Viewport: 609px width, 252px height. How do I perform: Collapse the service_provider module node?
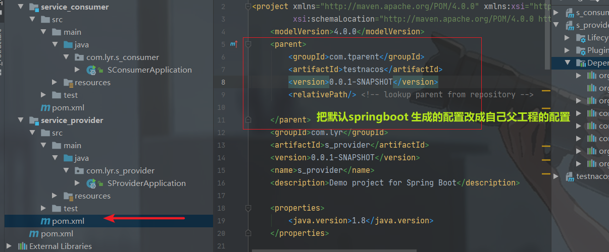(x=20, y=120)
